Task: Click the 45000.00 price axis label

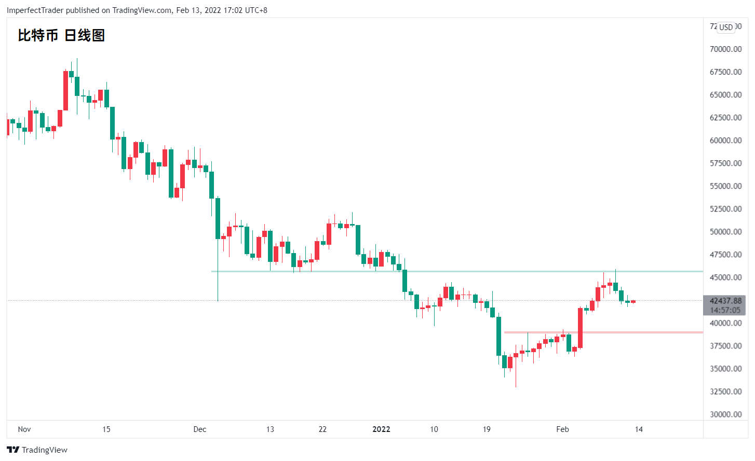Action: coord(725,277)
